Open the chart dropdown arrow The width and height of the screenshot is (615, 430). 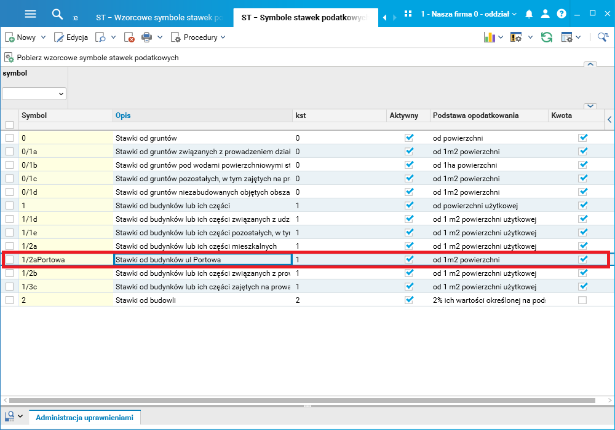[501, 37]
